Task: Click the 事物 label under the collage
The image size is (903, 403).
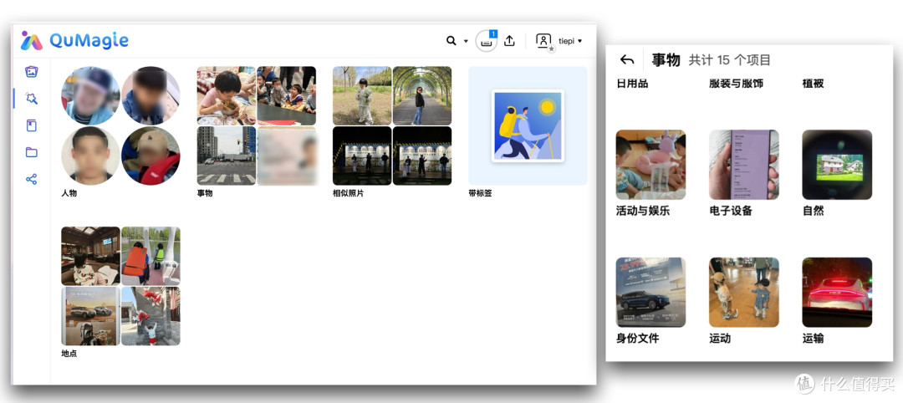Action: click(x=205, y=193)
